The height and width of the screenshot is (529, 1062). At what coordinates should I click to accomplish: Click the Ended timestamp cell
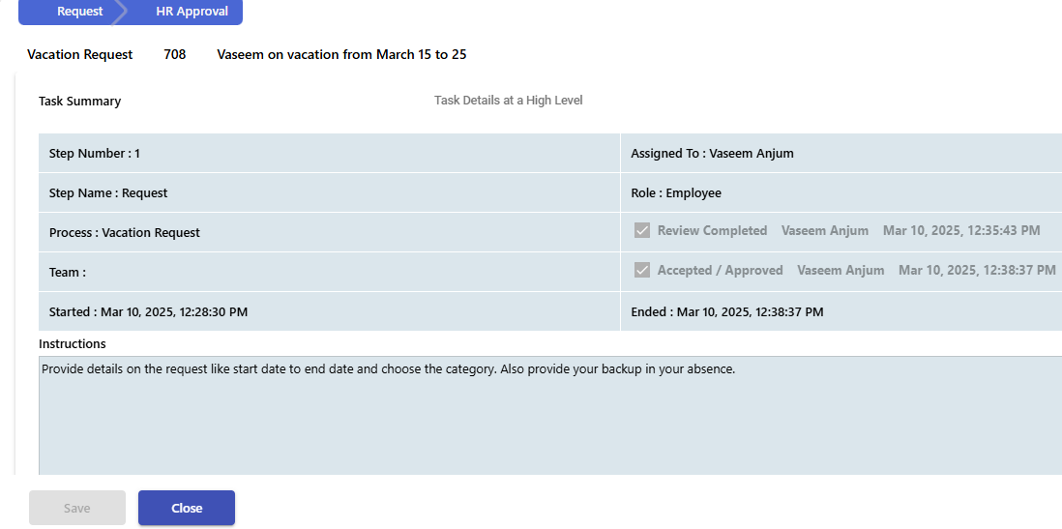pos(841,312)
